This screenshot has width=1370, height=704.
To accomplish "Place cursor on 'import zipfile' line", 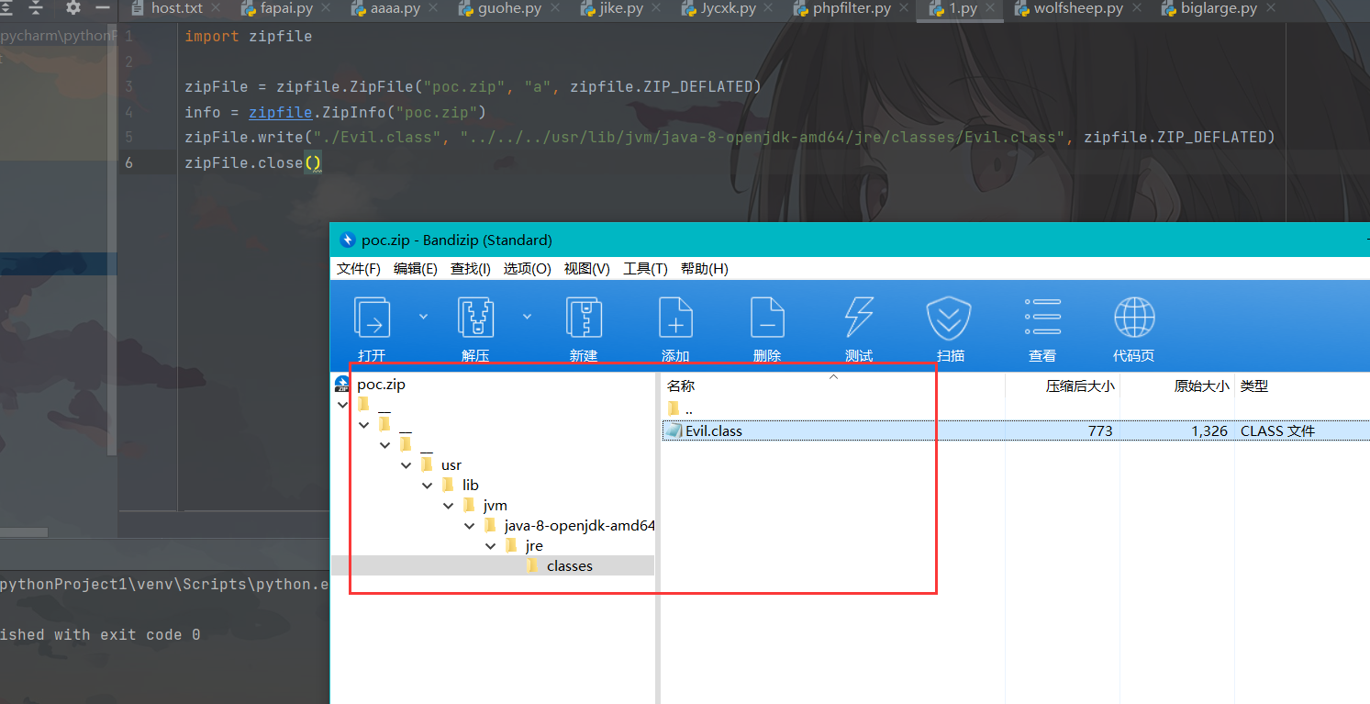I will pyautogui.click(x=249, y=37).
